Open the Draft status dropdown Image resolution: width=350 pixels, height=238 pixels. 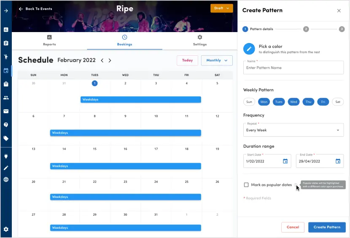[x=221, y=8]
